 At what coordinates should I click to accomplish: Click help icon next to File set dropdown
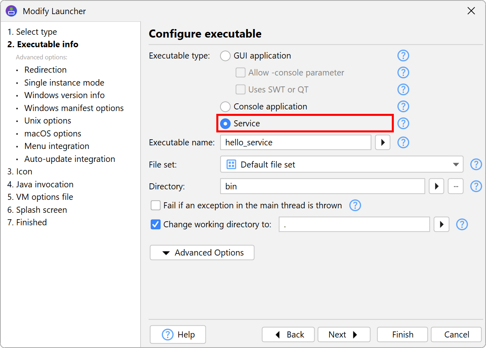click(476, 164)
